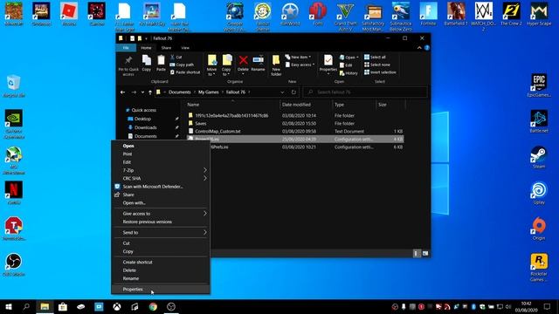Open the File ribbon tab
Viewport: 559px width, 314px height.
pos(126,48)
